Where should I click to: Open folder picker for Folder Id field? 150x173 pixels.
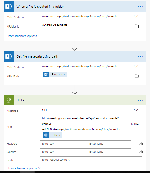click(137, 26)
